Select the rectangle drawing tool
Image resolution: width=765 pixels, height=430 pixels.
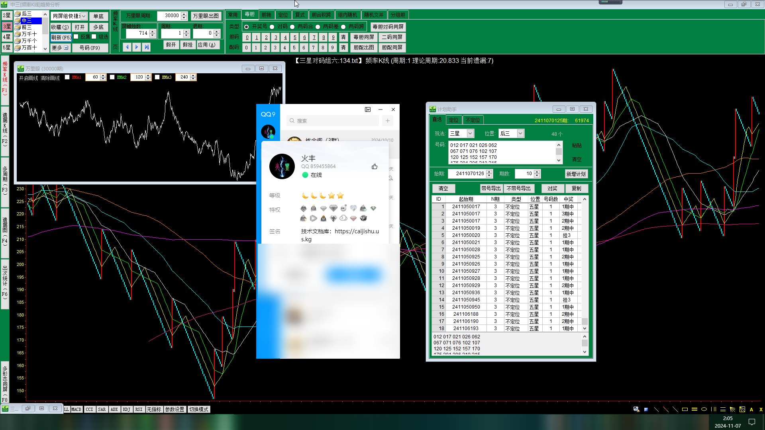(685, 409)
